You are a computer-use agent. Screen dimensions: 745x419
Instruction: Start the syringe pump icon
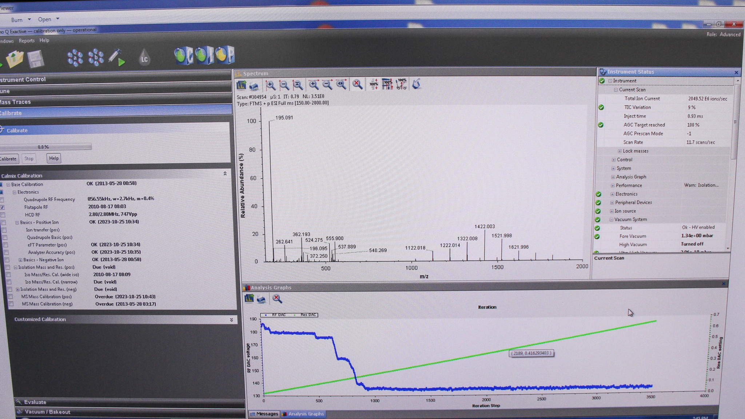pyautogui.click(x=116, y=57)
